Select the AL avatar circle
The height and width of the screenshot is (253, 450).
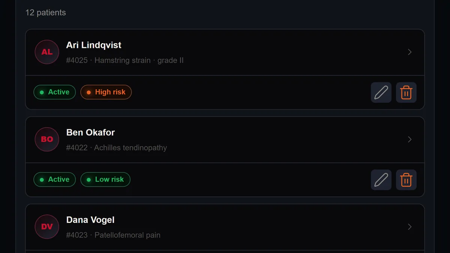pyautogui.click(x=47, y=52)
